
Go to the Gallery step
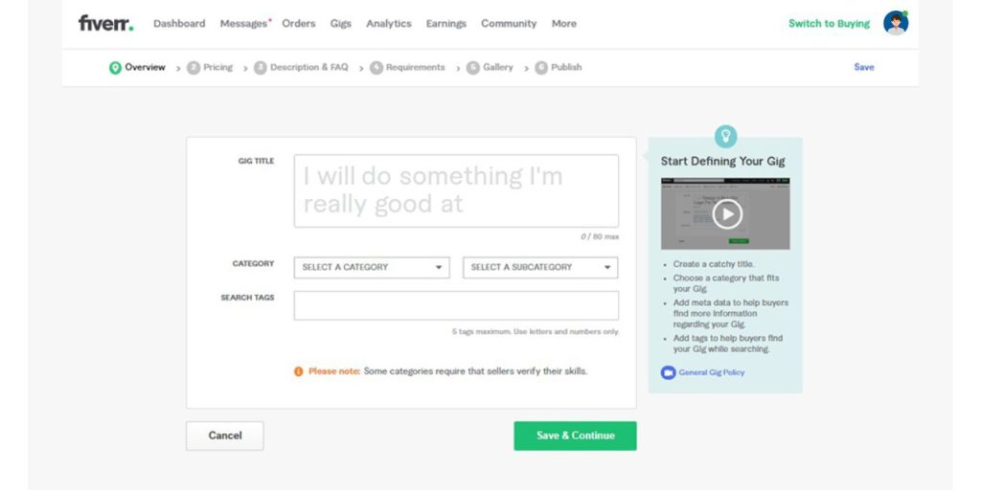498,68
